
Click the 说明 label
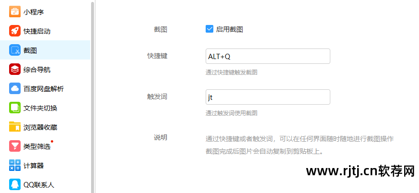point(161,138)
